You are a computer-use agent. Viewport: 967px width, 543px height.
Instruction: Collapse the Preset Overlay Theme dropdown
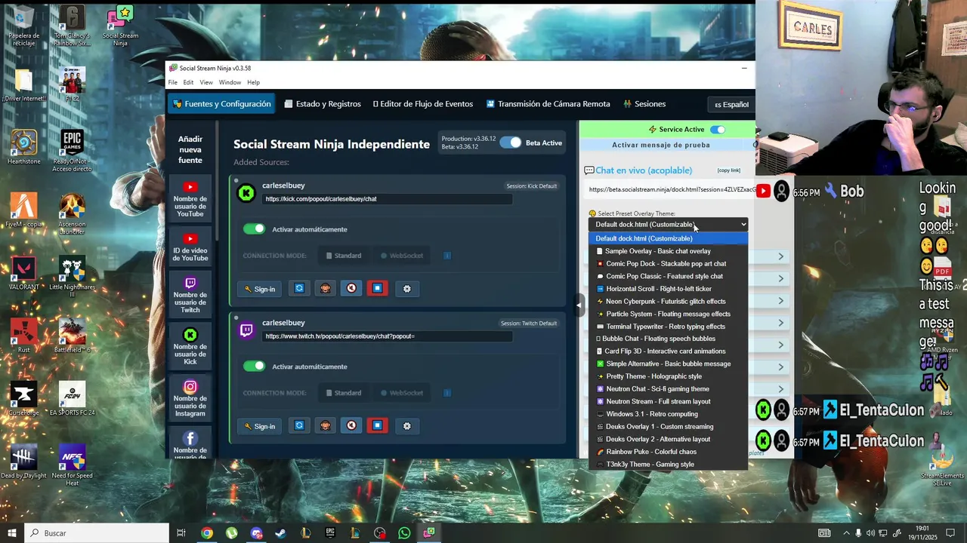pyautogui.click(x=669, y=224)
